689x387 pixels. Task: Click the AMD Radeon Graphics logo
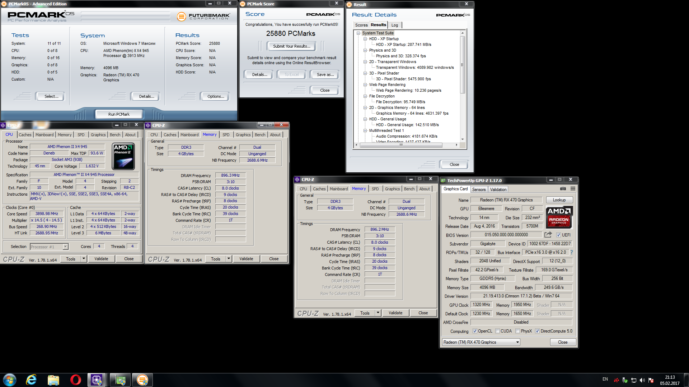pyautogui.click(x=559, y=217)
